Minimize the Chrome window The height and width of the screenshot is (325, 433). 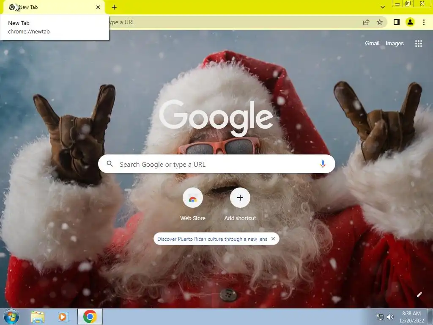pos(397,3)
